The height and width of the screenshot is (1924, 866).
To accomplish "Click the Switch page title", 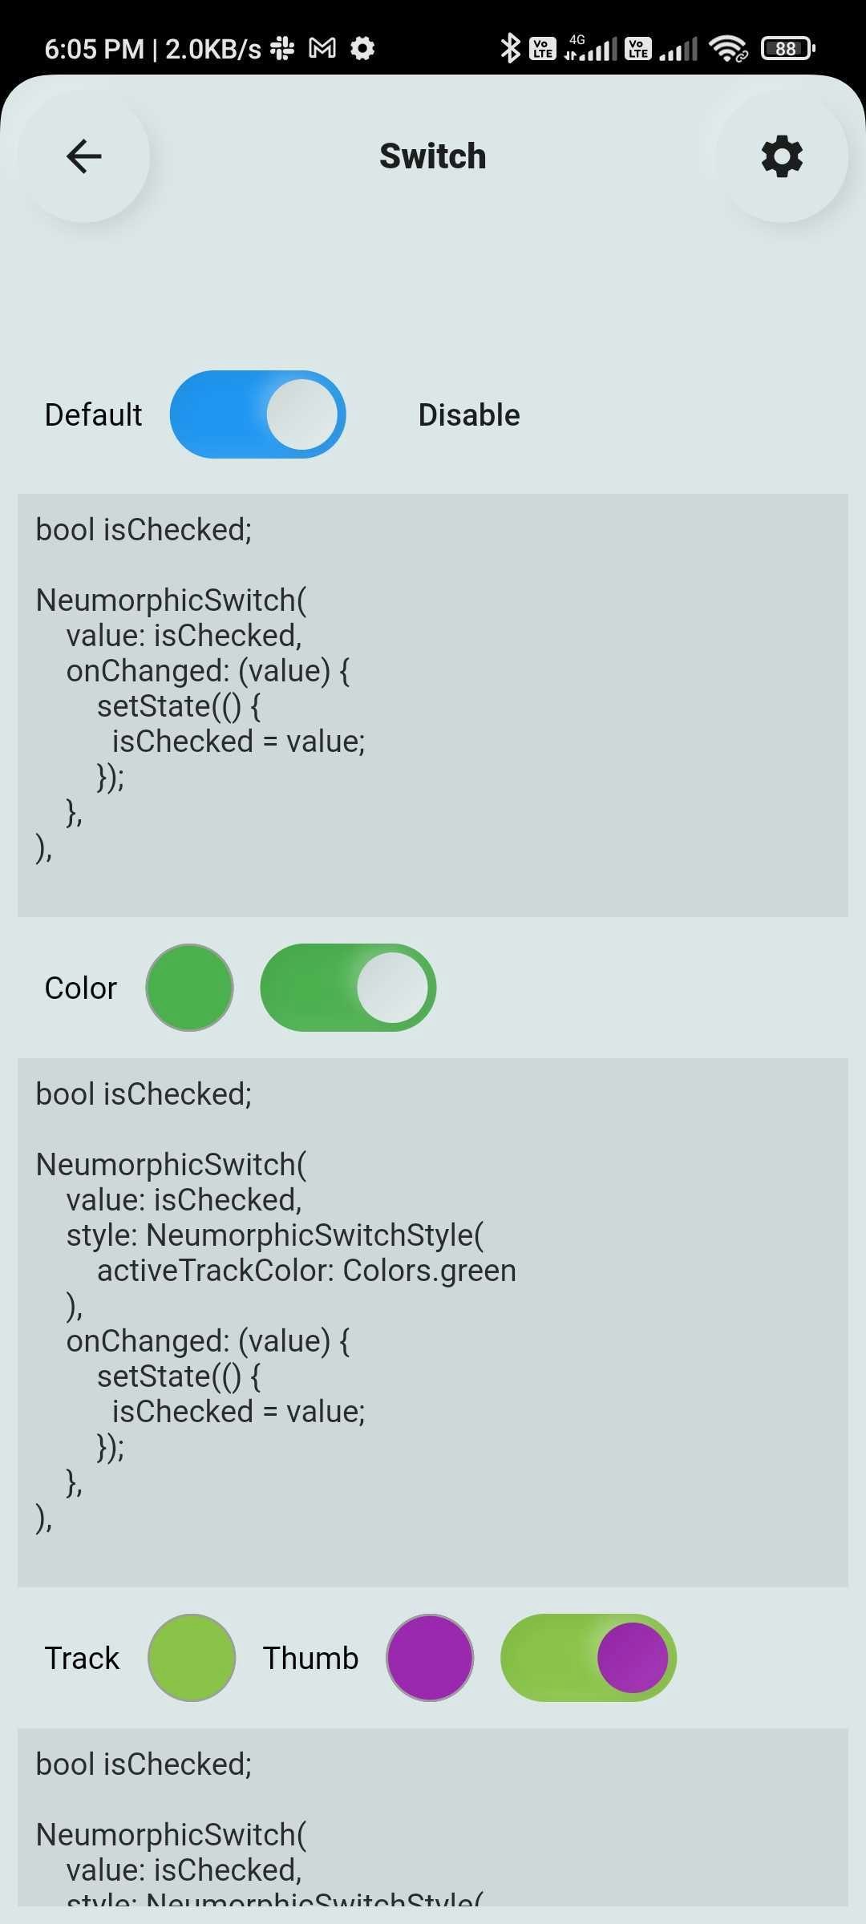I will [x=433, y=156].
